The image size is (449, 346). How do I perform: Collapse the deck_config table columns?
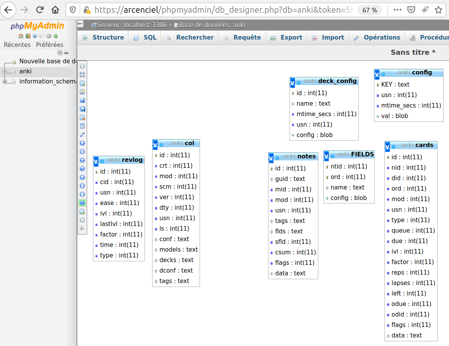pos(292,83)
